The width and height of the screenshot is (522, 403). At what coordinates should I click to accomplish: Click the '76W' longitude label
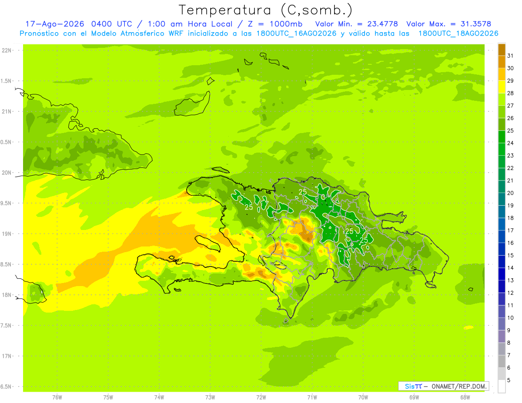pyautogui.click(x=57, y=397)
